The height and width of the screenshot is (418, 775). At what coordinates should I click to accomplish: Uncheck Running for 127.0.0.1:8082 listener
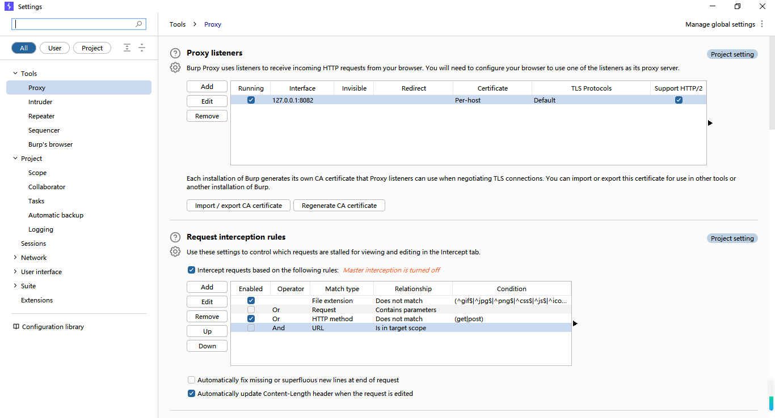[251, 100]
